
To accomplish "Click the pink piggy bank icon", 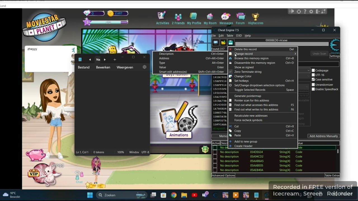I will coord(36,154).
